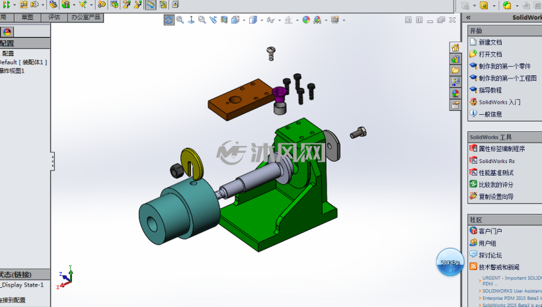
Task: Open the View Palette task pane tab
Action: 455,82
